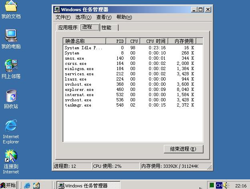The width and height of the screenshot is (250, 189).
Task: Open the 文件(F) menu
Action: click(63, 17)
